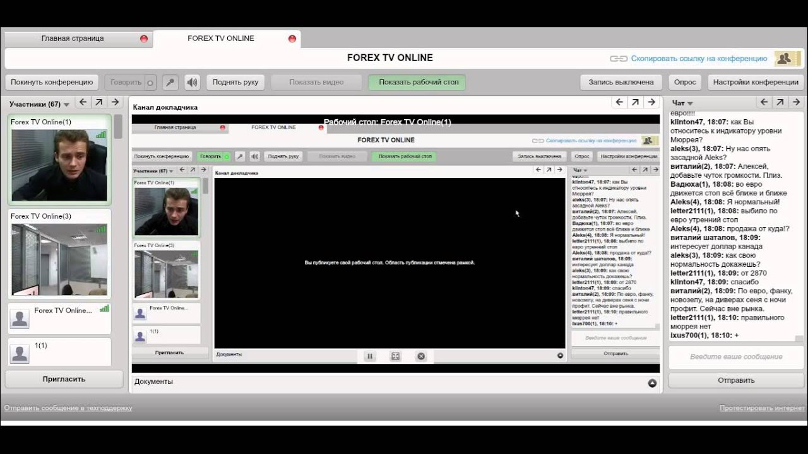Open Настройки конференции
This screenshot has width=808, height=454.
[x=756, y=82]
